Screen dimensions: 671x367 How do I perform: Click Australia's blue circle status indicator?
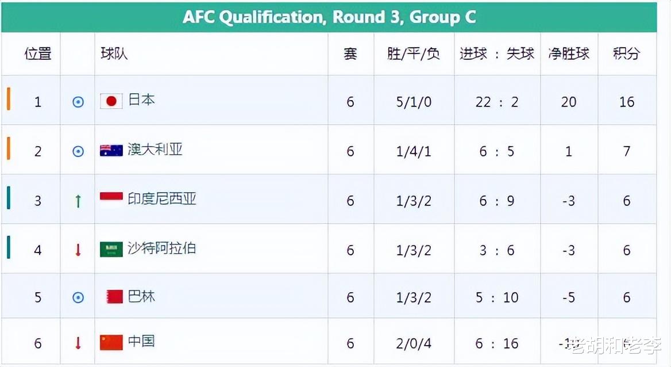[x=78, y=151]
